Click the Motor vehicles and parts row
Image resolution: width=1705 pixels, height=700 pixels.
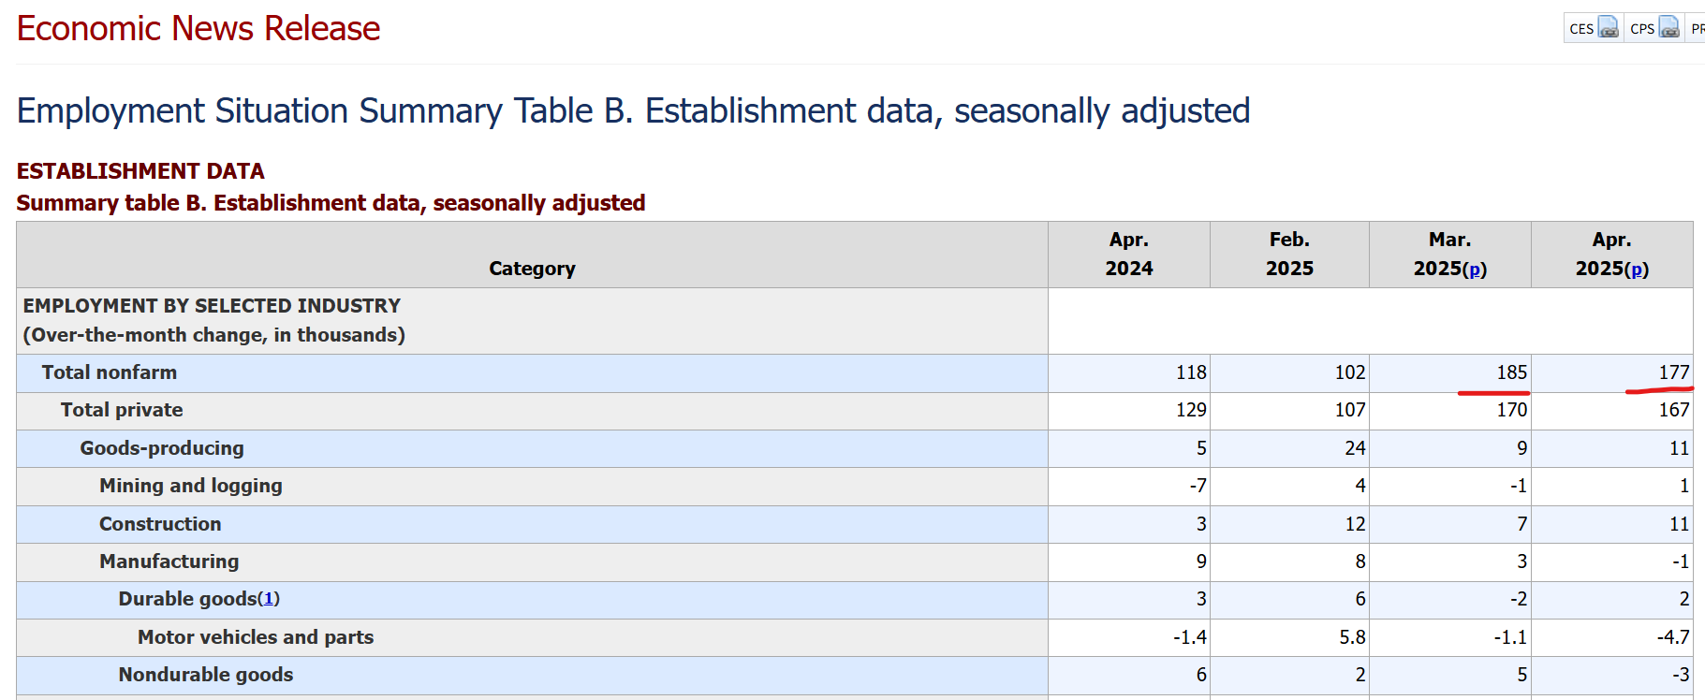tap(855, 637)
